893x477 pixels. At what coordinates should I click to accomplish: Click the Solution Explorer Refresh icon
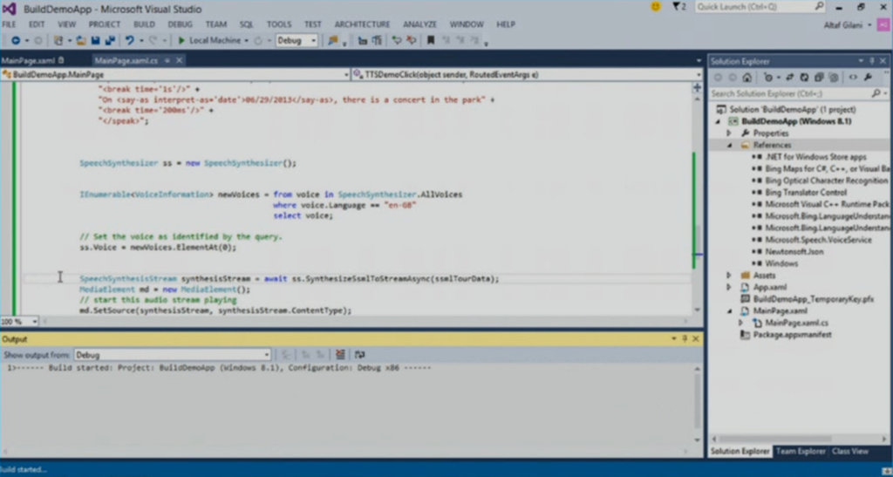[804, 78]
